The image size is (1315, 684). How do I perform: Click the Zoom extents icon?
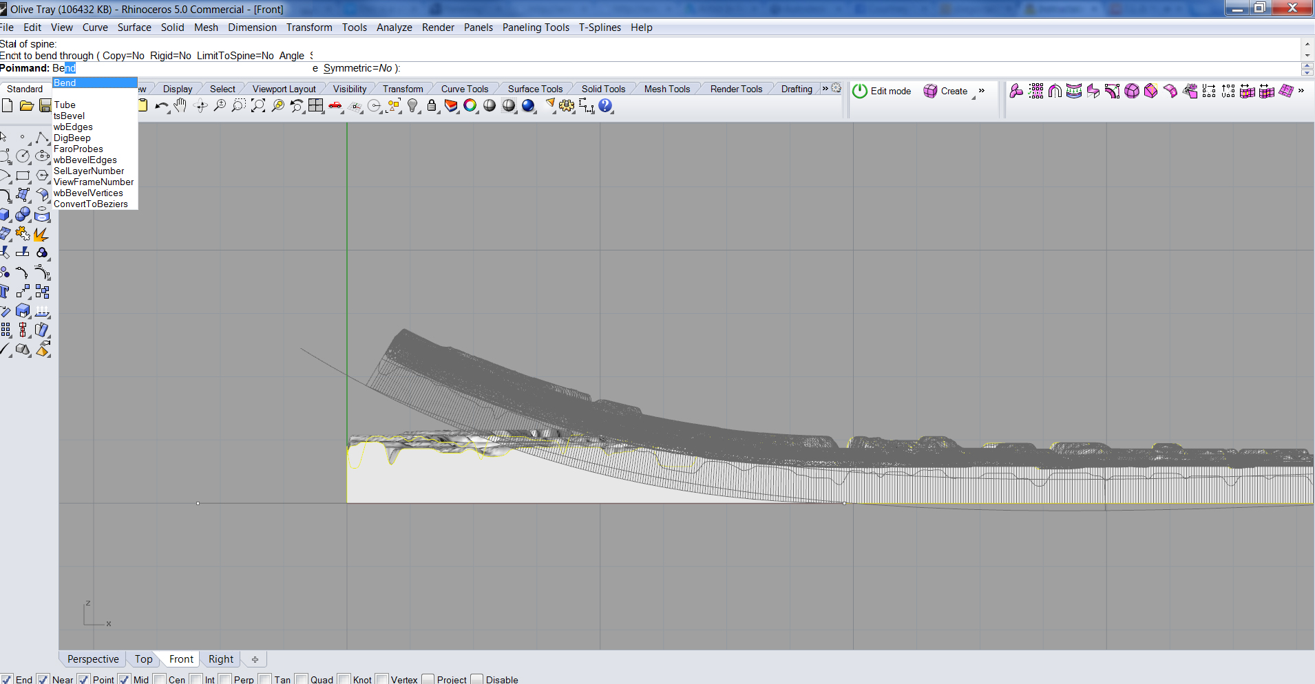pos(258,105)
